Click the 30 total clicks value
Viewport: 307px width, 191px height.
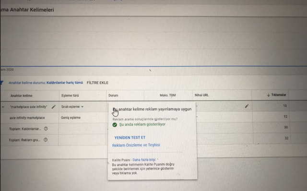286,127
